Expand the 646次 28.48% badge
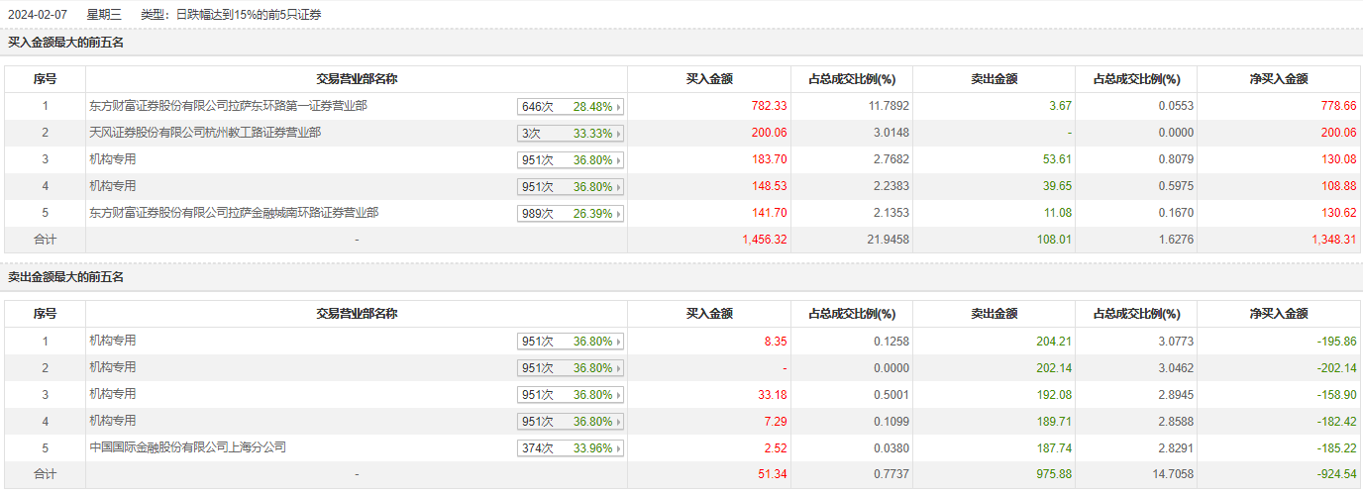1363x493 pixels. (571, 107)
